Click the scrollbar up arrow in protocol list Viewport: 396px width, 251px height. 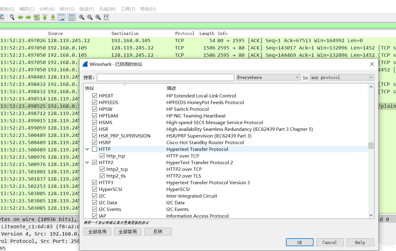tap(371, 87)
